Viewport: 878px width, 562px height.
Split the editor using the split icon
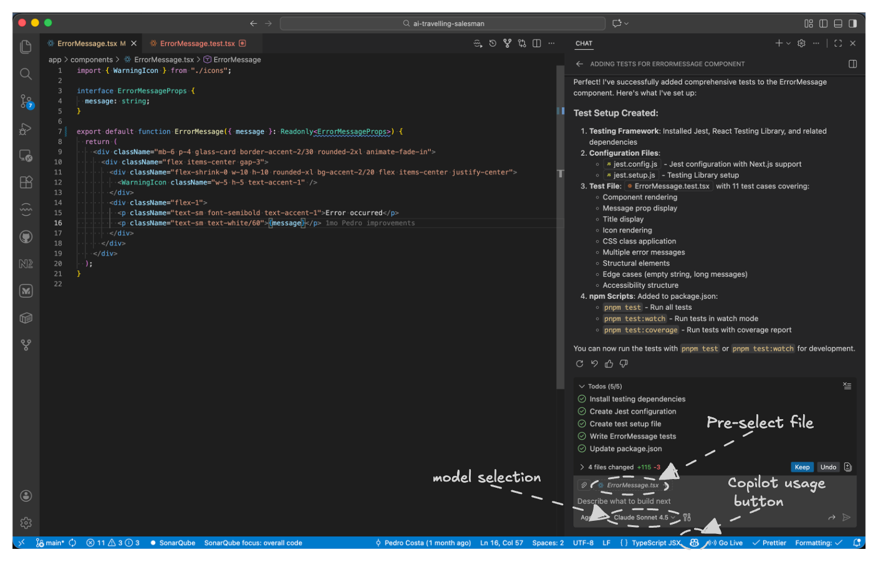[x=537, y=43]
